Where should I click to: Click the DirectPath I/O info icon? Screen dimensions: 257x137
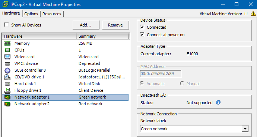[218, 103]
